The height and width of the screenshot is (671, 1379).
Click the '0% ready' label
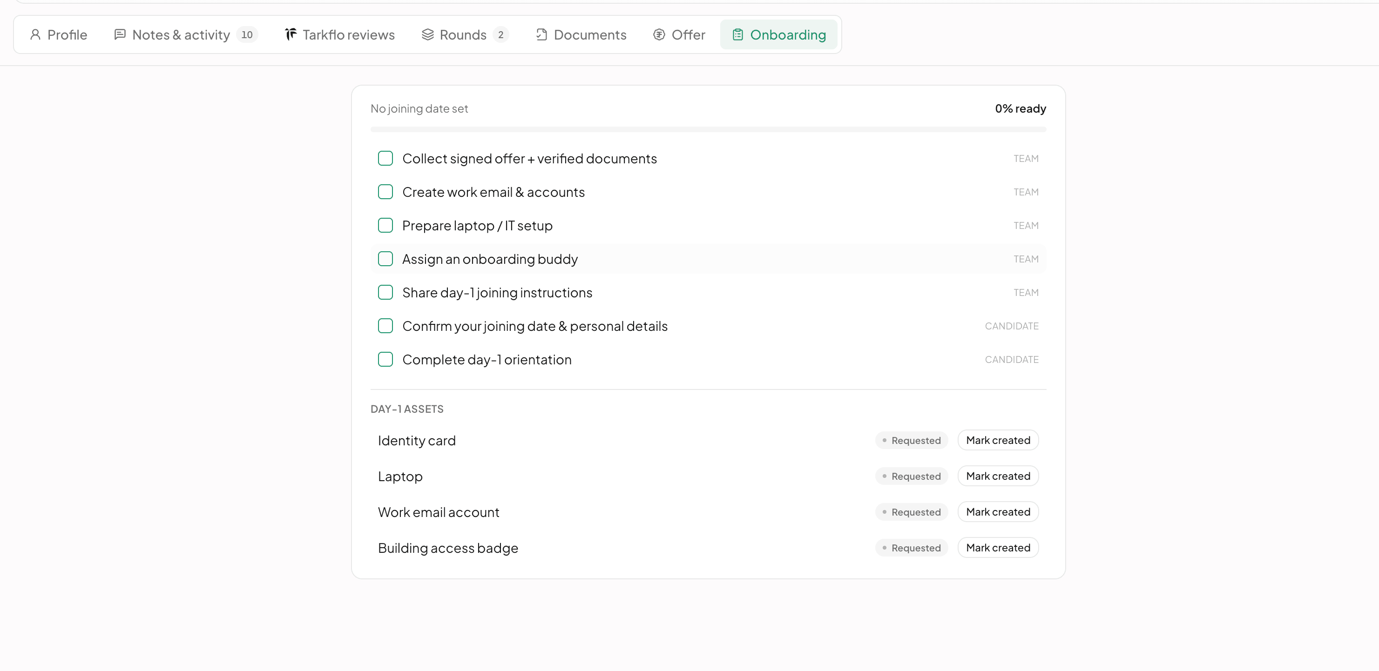pyautogui.click(x=1021, y=108)
